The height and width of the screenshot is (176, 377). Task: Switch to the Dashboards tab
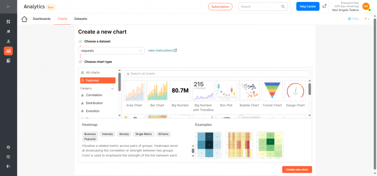[x=42, y=19]
